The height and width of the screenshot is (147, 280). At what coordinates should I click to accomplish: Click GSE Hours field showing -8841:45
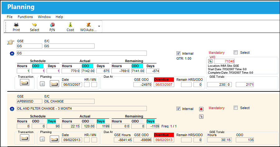123,140
